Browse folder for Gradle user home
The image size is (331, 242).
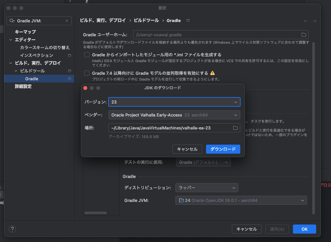click(x=304, y=35)
